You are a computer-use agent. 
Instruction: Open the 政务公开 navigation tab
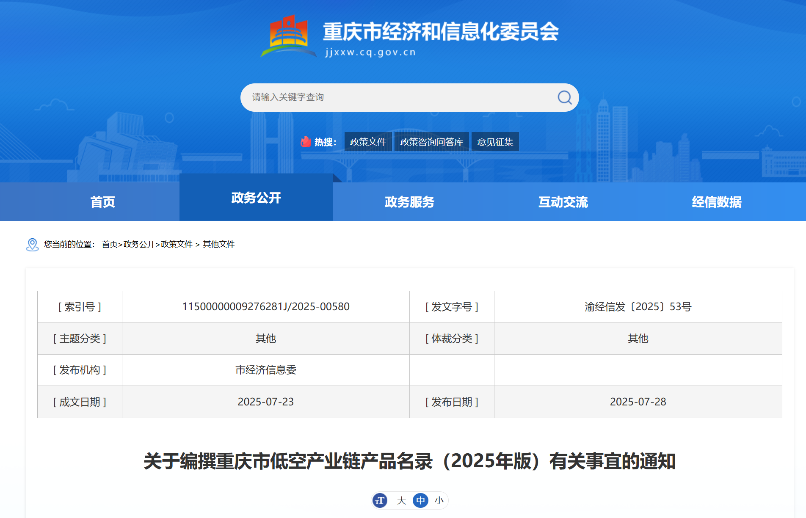click(x=256, y=198)
